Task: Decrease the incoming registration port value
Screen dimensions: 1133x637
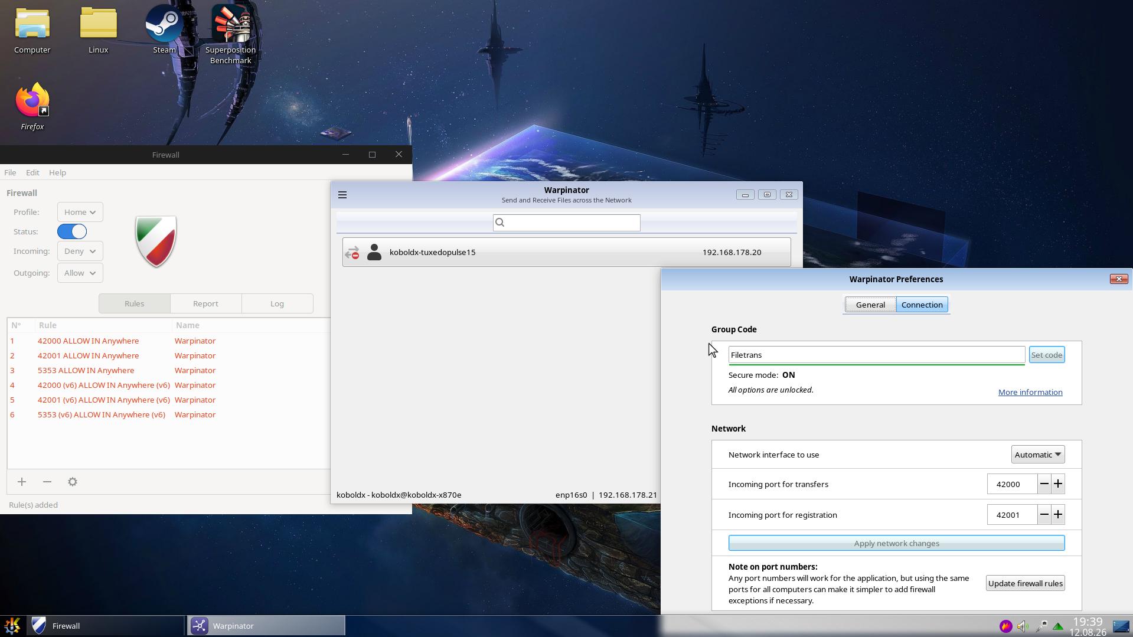Action: tap(1044, 515)
